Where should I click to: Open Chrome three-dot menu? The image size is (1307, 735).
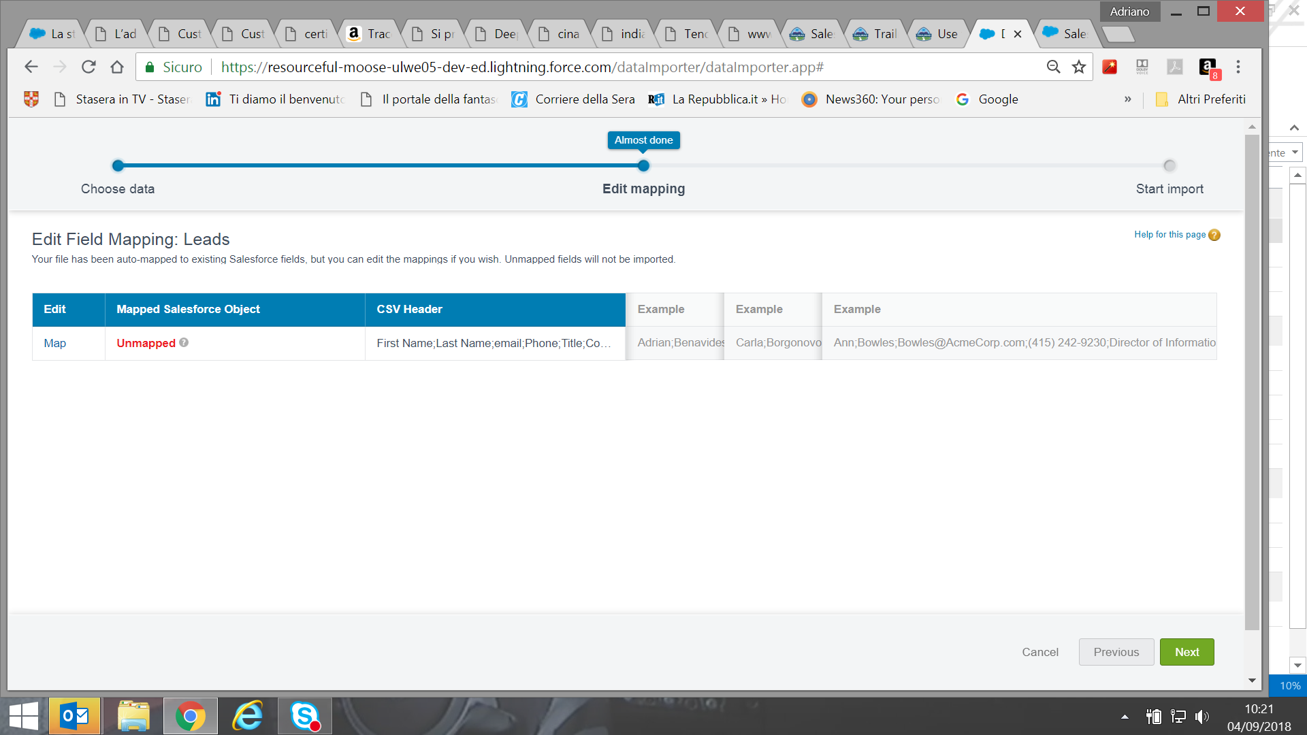(x=1238, y=67)
